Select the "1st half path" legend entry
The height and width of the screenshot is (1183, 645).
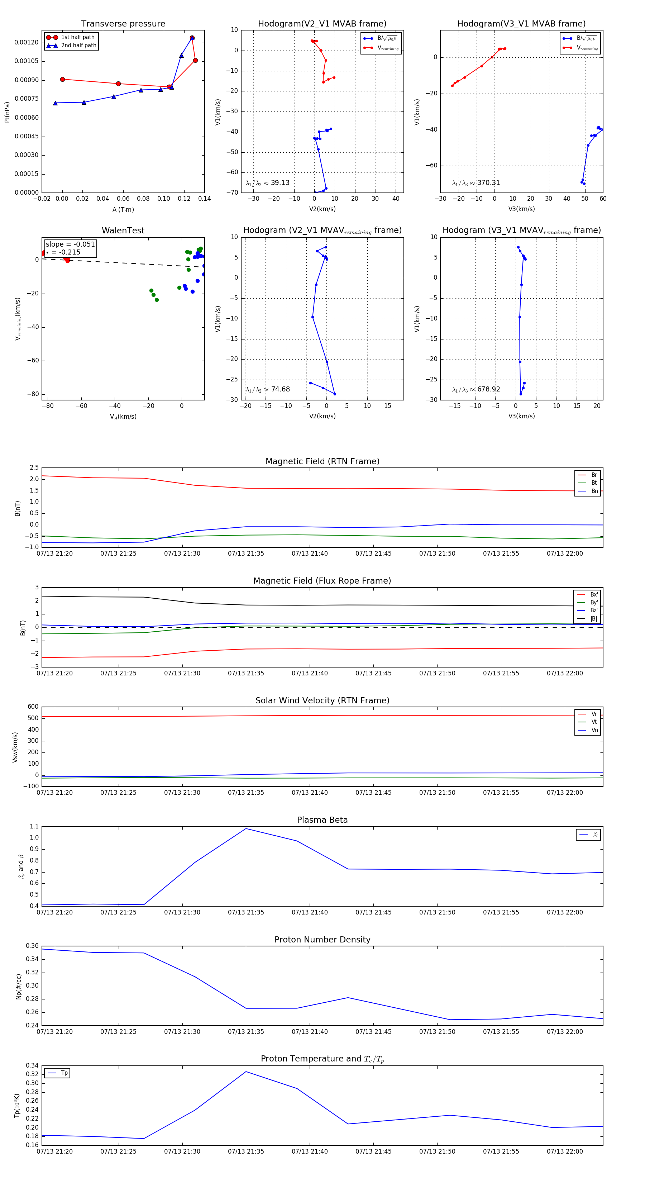71,37
